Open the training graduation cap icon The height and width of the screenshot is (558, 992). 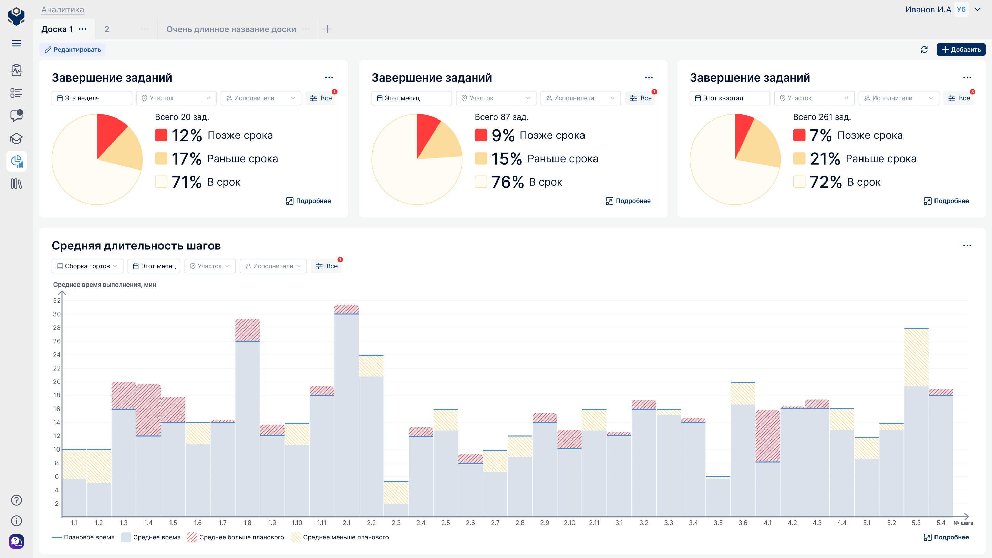(x=16, y=138)
